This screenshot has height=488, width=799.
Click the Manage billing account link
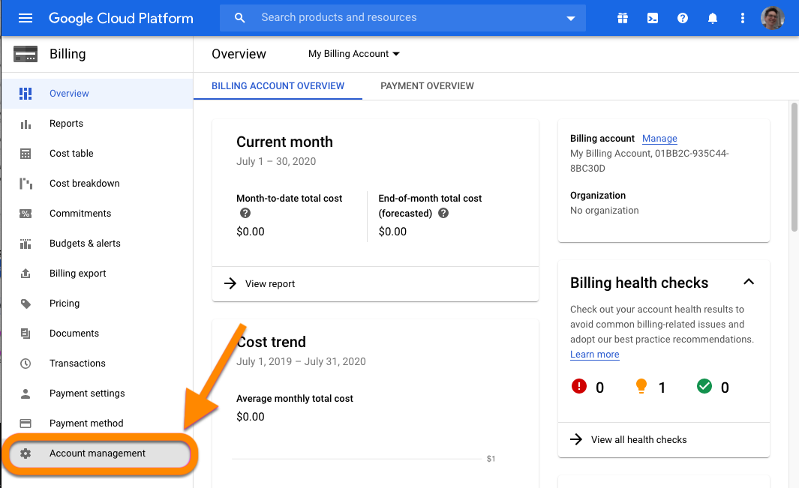point(659,139)
